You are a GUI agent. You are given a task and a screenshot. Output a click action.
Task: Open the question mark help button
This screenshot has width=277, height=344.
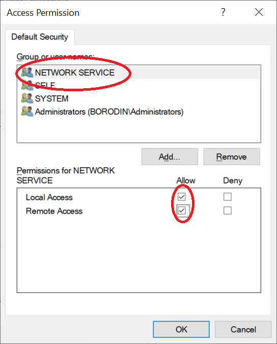click(223, 12)
